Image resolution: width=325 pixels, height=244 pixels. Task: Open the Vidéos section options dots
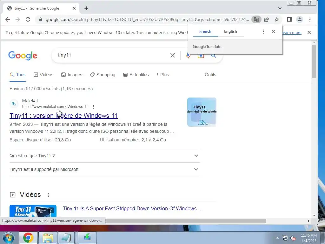pyautogui.click(x=48, y=195)
